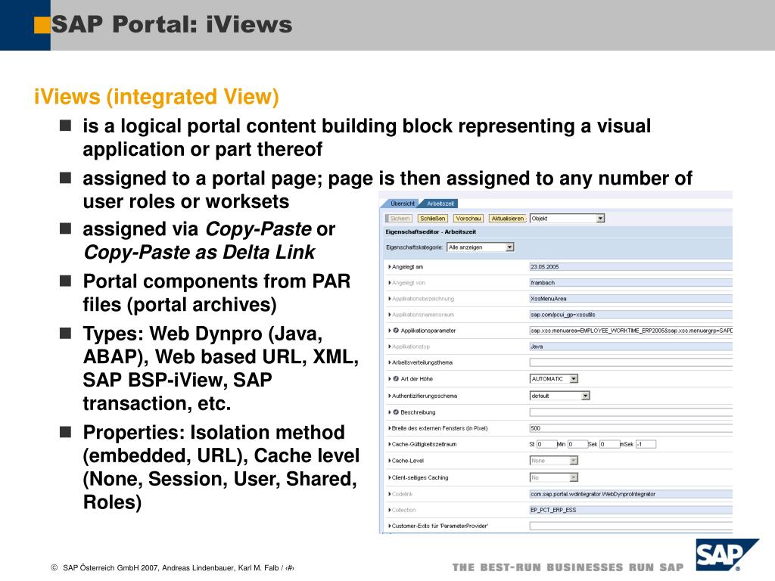
Task: Open the Cache-Level None dropdown
Action: tap(553, 461)
